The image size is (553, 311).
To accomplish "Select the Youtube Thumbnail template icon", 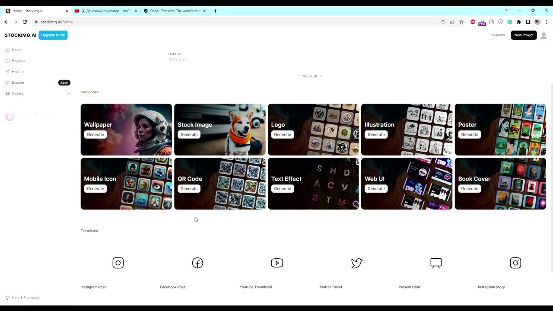I will pos(277,263).
